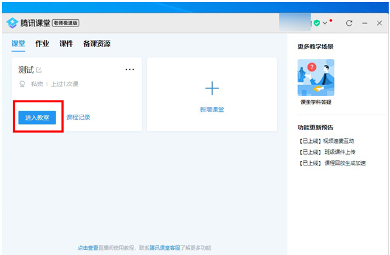Switch to the 作业 tab
The height and width of the screenshot is (255, 390).
point(42,44)
